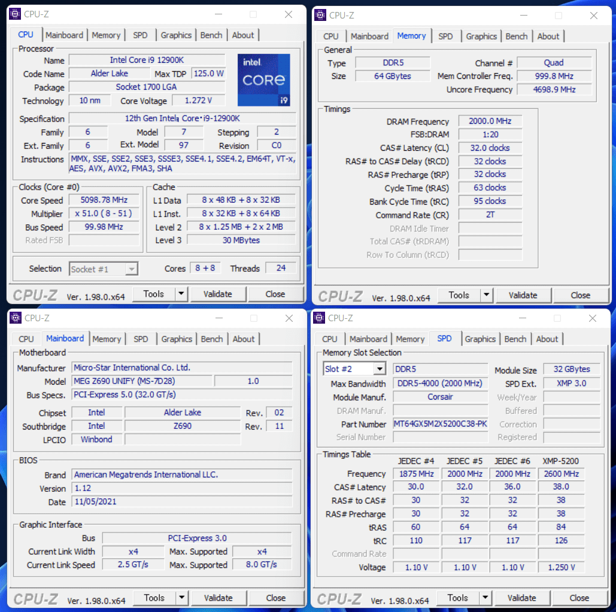Click the Core Speed value 5098.78 MHz
This screenshot has width=616, height=612.
point(104,200)
